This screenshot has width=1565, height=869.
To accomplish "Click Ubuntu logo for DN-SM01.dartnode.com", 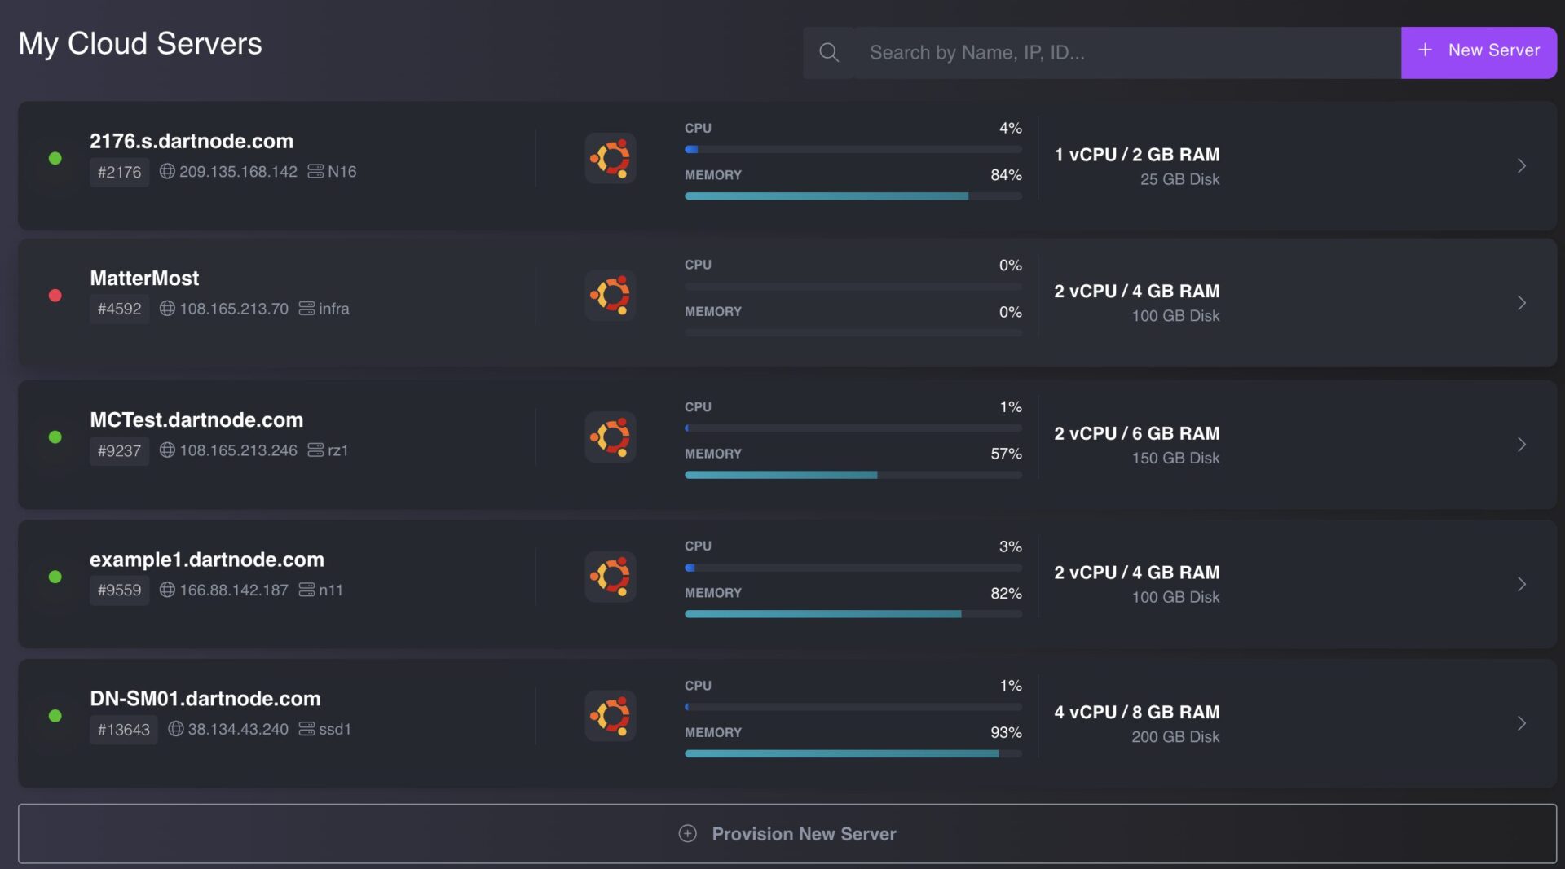I will click(x=611, y=716).
